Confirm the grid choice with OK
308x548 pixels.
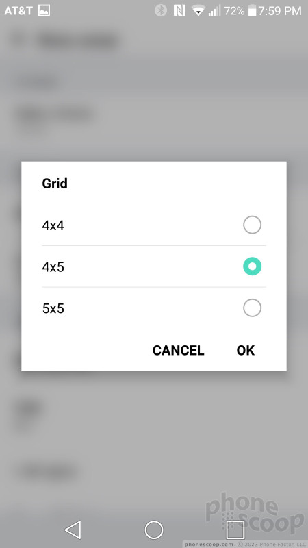coord(246,350)
